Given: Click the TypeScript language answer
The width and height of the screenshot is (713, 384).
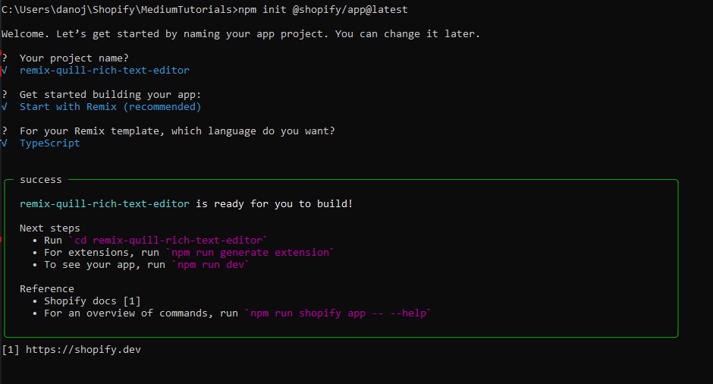Looking at the screenshot, I should click(49, 143).
